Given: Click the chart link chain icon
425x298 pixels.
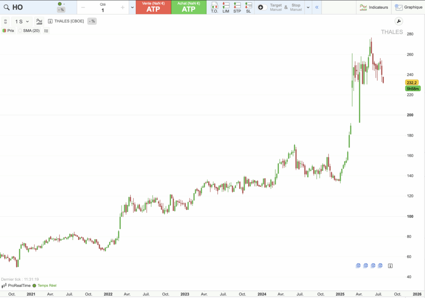Looking at the screenshot, I should click(x=5, y=22).
